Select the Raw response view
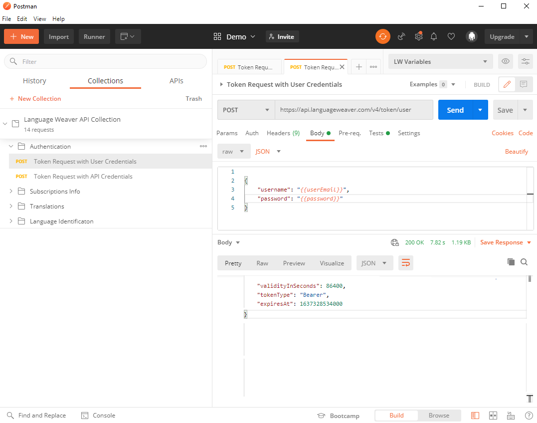This screenshot has height=423, width=537. click(262, 263)
